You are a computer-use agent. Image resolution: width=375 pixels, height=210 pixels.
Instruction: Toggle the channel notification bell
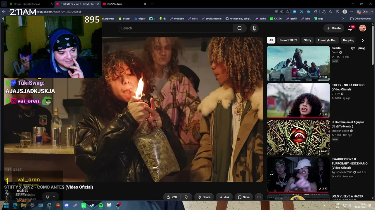47,197
